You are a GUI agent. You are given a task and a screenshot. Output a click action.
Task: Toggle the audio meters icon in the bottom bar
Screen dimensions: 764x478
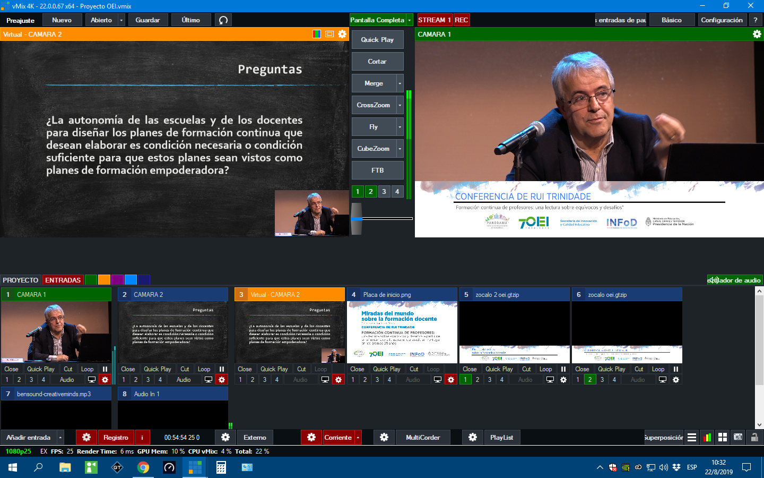click(x=707, y=437)
